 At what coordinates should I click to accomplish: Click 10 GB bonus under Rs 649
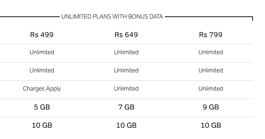click(126, 125)
